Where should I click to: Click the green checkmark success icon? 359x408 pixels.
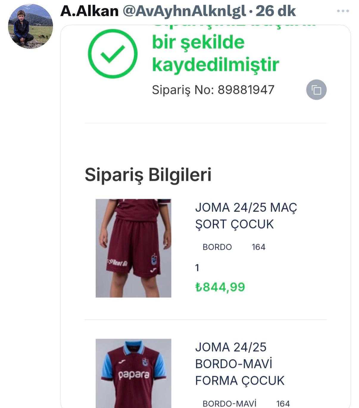pyautogui.click(x=113, y=54)
